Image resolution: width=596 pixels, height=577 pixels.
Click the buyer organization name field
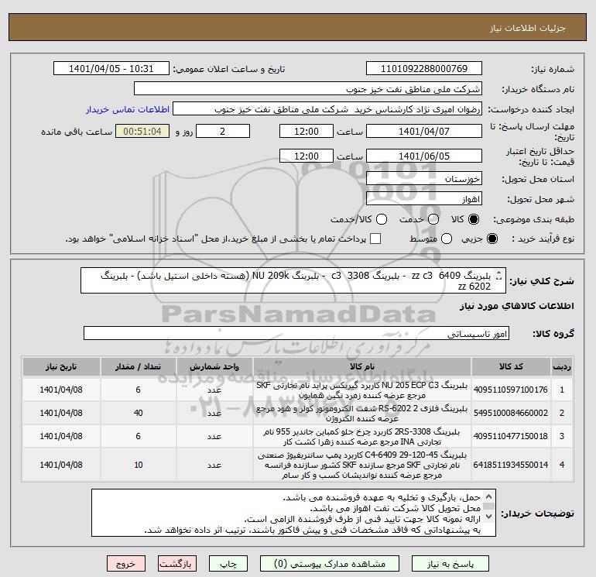(308, 89)
